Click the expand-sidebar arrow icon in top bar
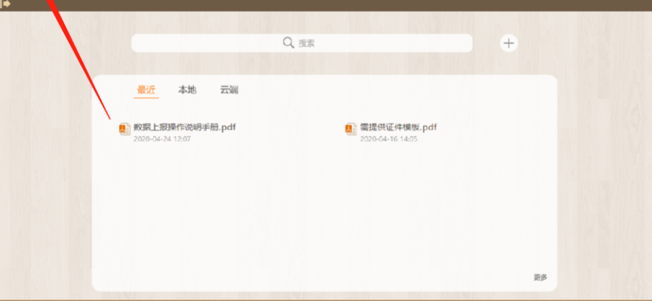The width and height of the screenshot is (652, 301). coord(5,4)
